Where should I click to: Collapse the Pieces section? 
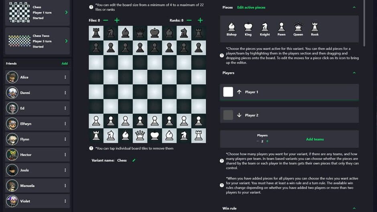(x=354, y=8)
